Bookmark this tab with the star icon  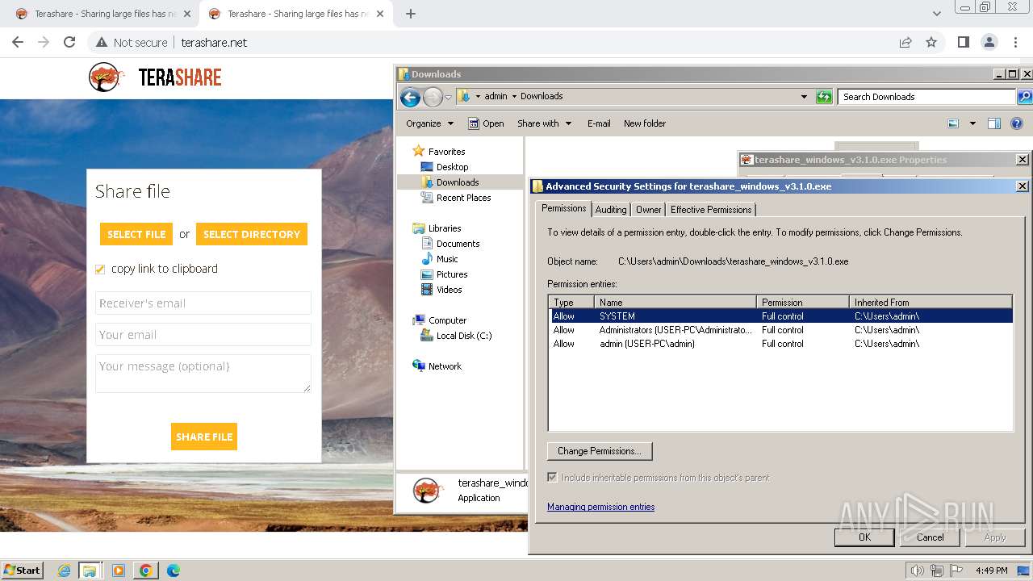point(931,42)
